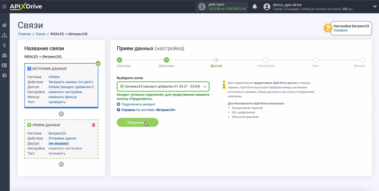Click source проверить test link
Image resolution: width=379 pixels, height=191 pixels.
click(57, 102)
